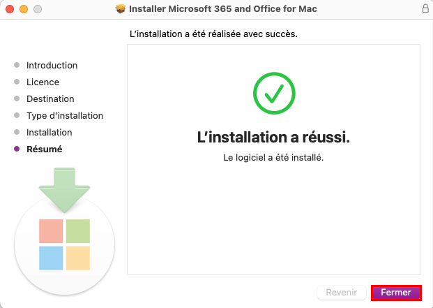Screen dimensions: 433x308
Task: Click "L'installation a été réalisée avec succès." text
Action: click(x=213, y=34)
